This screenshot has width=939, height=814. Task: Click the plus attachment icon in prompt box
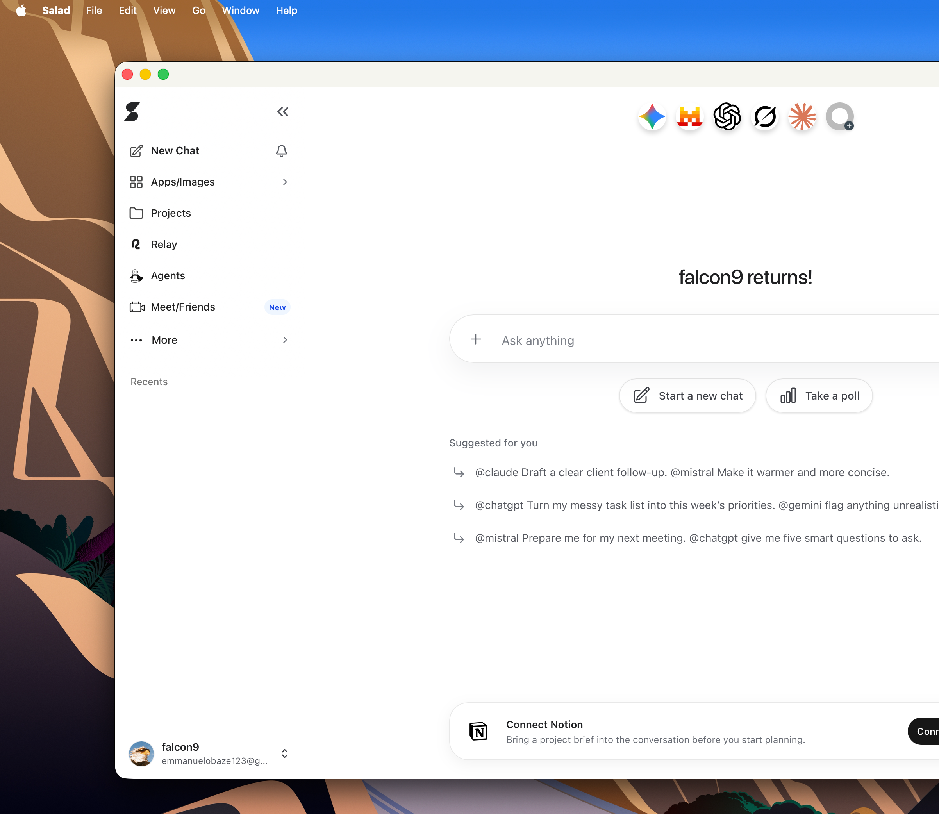pos(476,339)
